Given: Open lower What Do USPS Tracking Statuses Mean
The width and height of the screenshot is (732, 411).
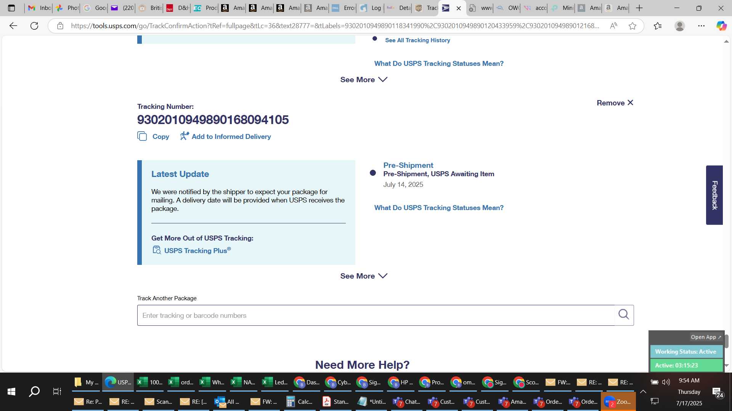Looking at the screenshot, I should click(439, 208).
